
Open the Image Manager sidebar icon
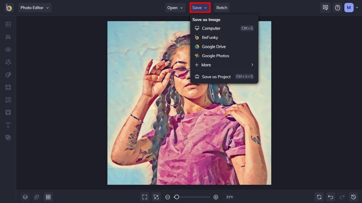(8, 24)
